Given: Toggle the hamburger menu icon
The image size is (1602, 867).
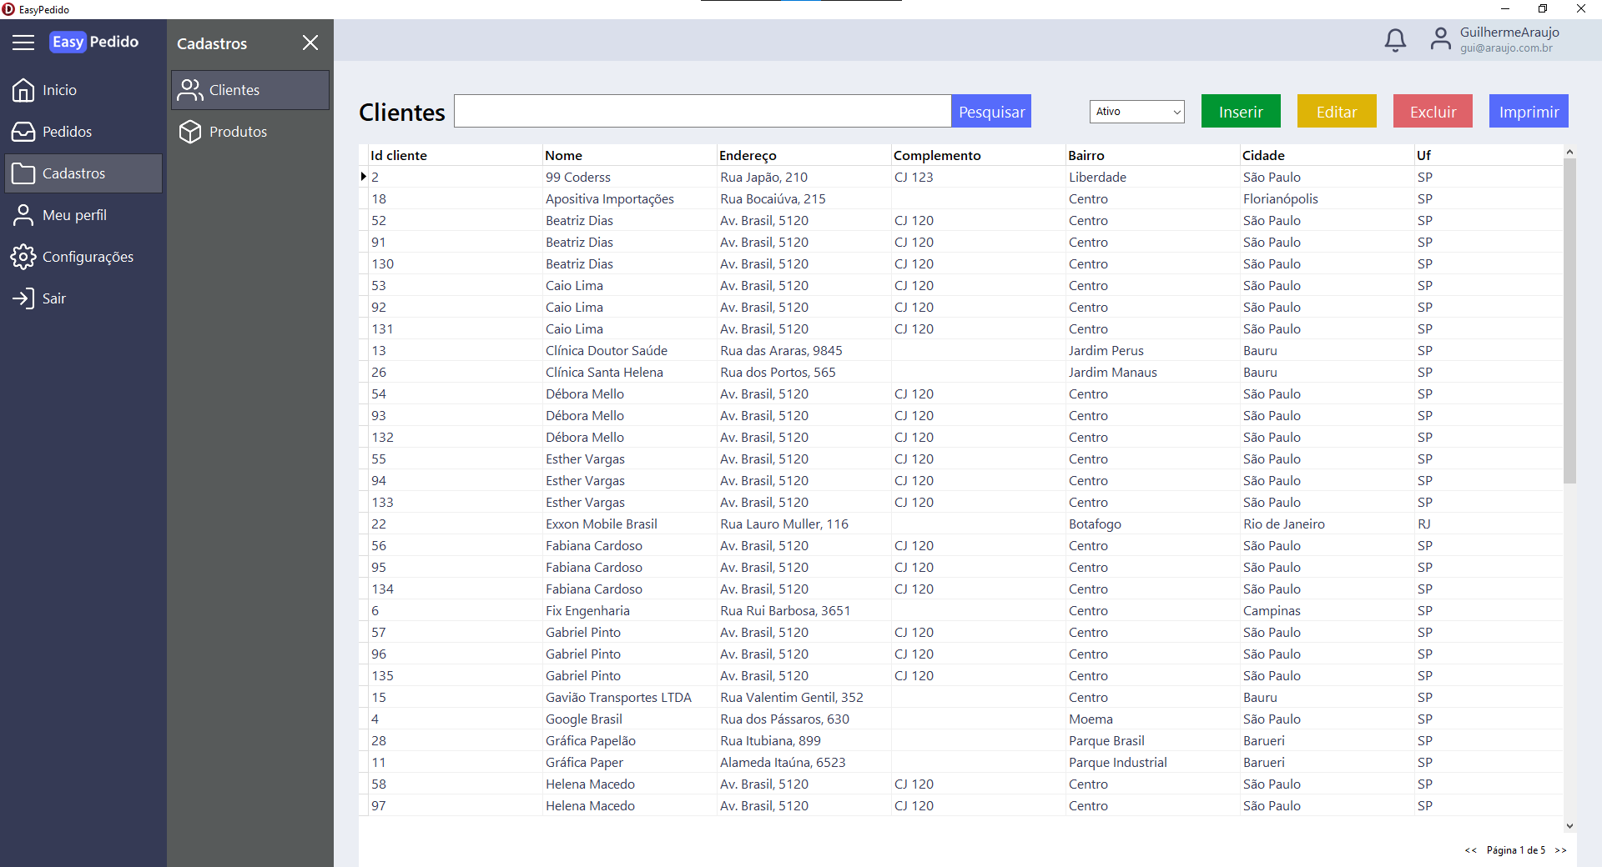Looking at the screenshot, I should click(x=23, y=43).
